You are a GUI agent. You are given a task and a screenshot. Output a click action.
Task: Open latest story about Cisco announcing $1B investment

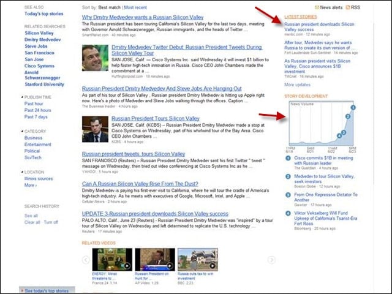317,66
